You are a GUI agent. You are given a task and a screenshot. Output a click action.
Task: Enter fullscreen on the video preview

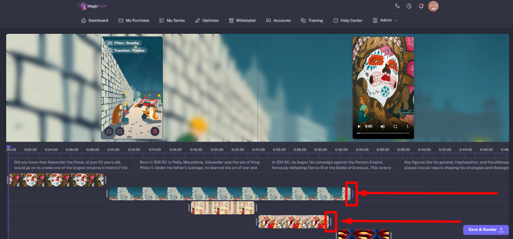(395, 126)
